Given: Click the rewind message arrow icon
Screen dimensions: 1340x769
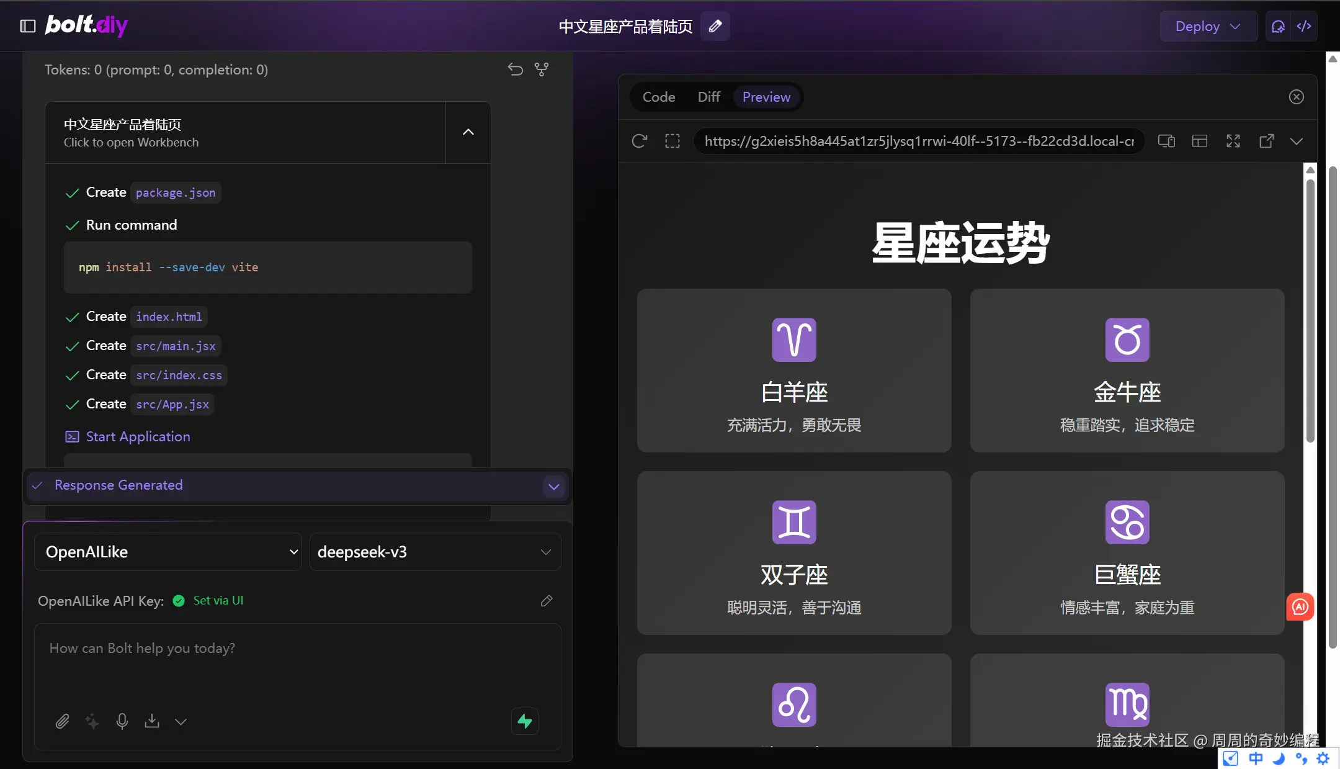Looking at the screenshot, I should (515, 70).
